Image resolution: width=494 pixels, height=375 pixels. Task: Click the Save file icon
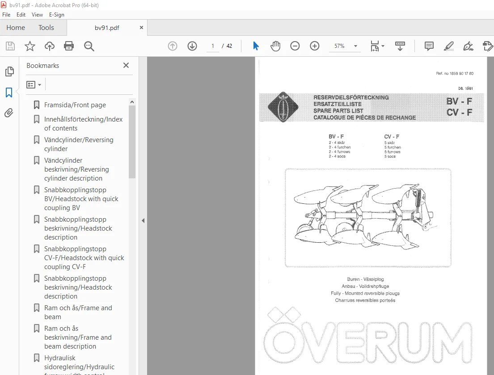10,46
